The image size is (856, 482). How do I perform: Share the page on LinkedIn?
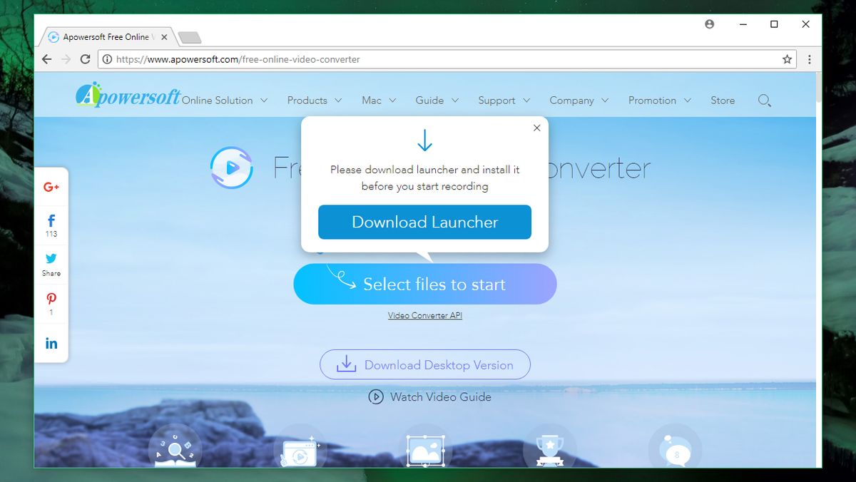(51, 342)
